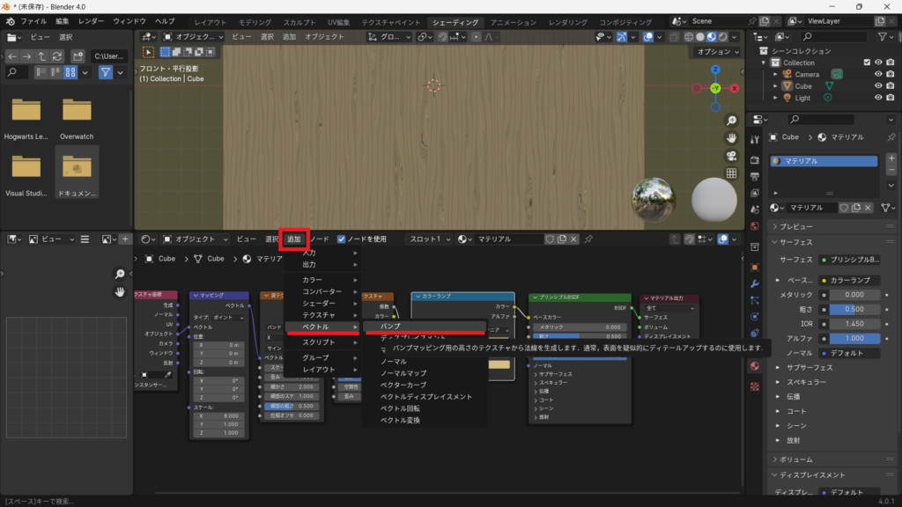Adjust the アルファ 1.000 slider

(854, 339)
